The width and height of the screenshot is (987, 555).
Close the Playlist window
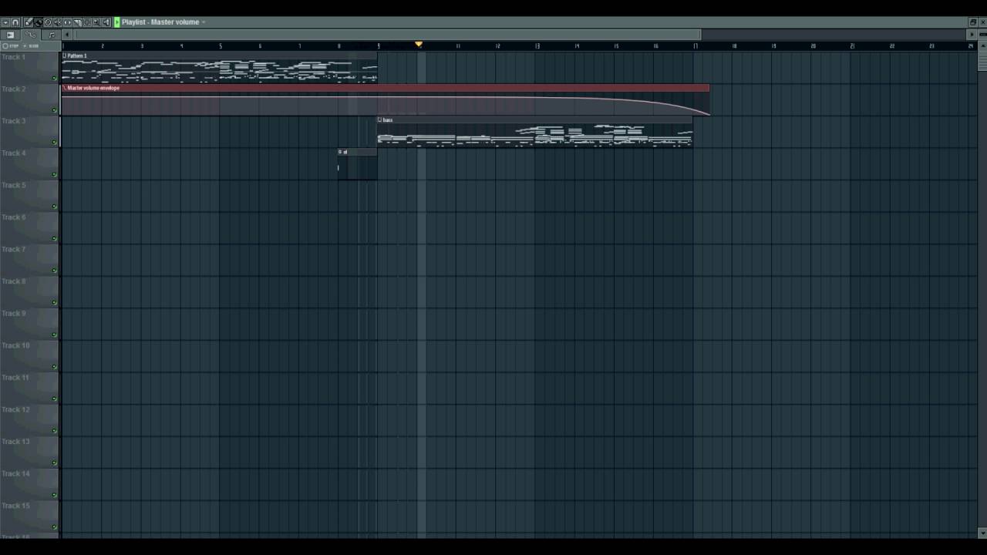[983, 22]
